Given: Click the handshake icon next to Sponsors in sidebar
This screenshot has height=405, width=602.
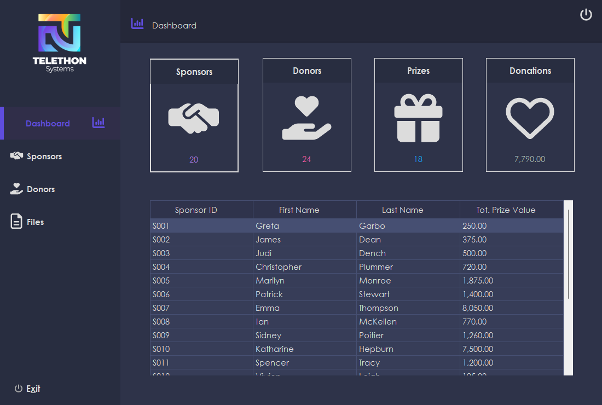Looking at the screenshot, I should point(16,156).
